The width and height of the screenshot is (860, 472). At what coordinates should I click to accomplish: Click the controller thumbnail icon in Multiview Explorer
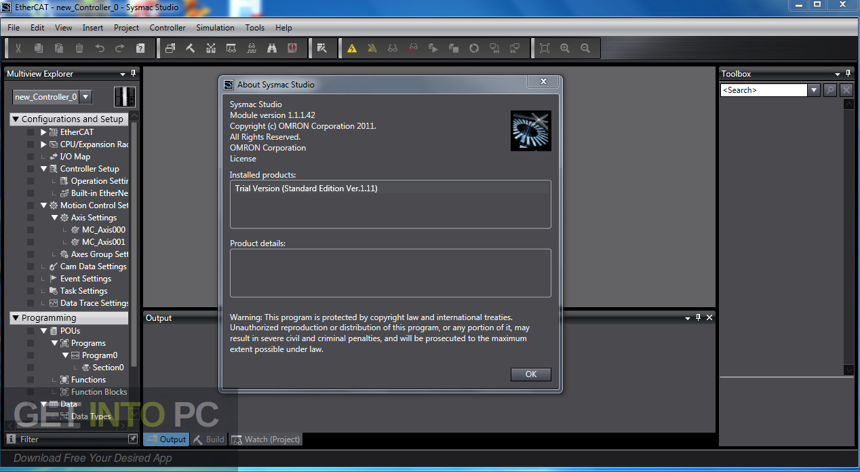[x=125, y=96]
